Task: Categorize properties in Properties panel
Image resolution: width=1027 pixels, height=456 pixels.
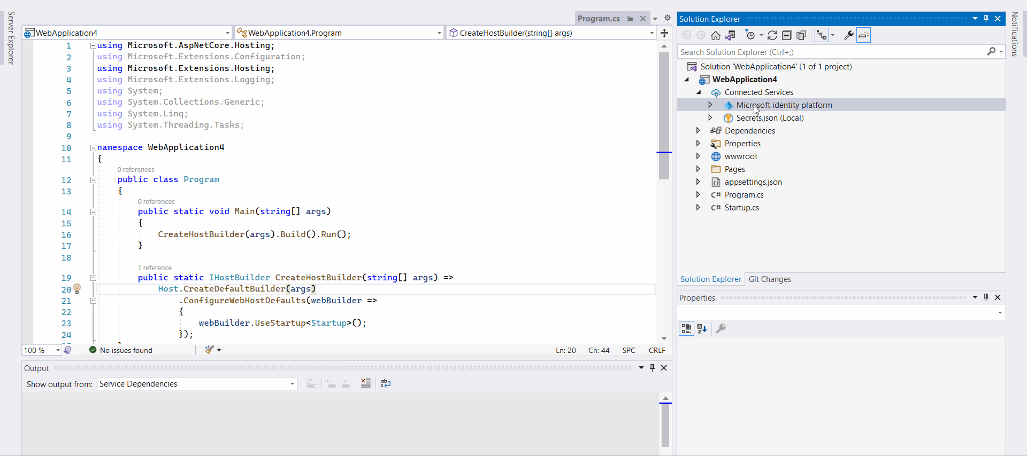Action: click(x=686, y=328)
